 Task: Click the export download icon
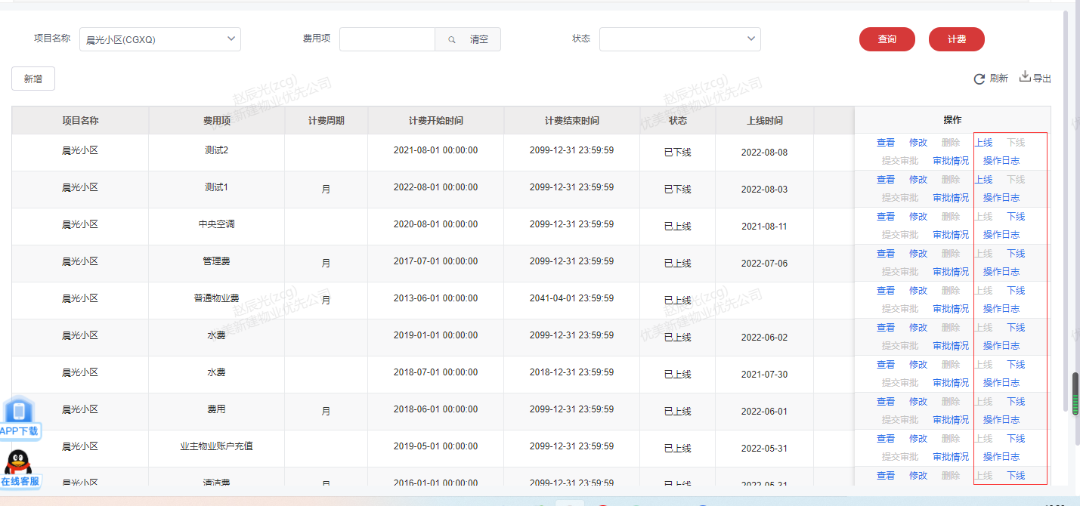coord(1025,76)
